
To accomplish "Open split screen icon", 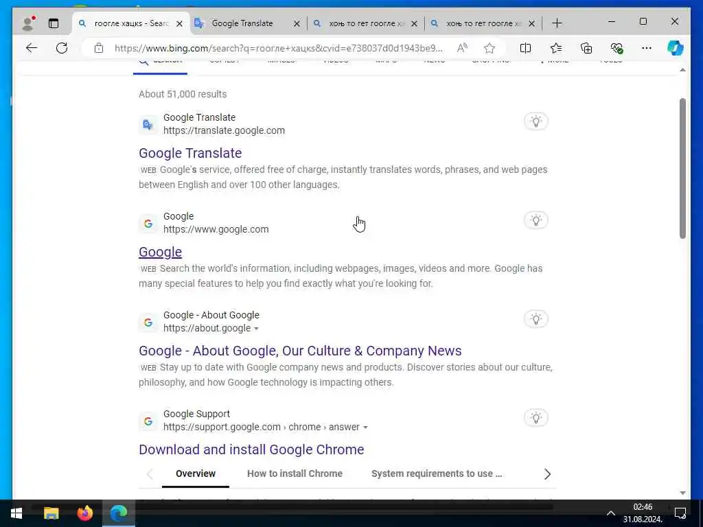I will 525,48.
